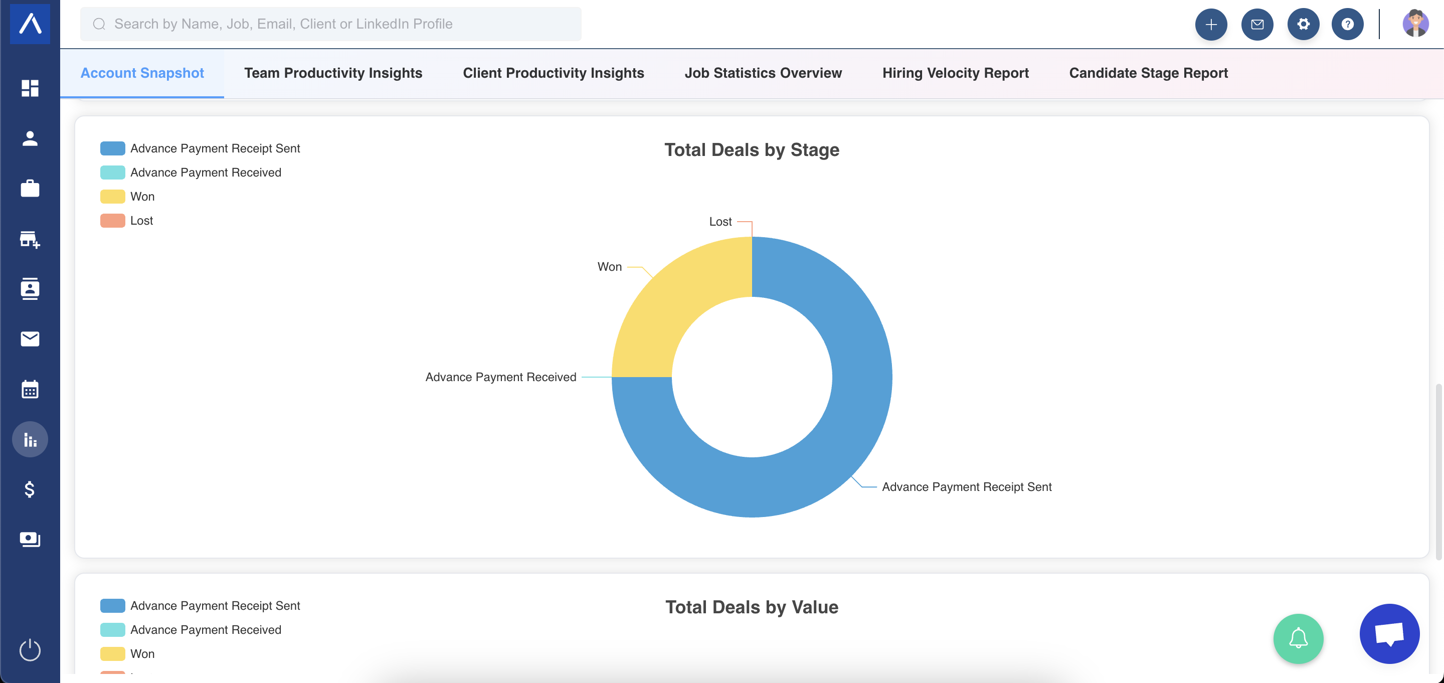Toggle Won swatch in Value legend

click(113, 654)
